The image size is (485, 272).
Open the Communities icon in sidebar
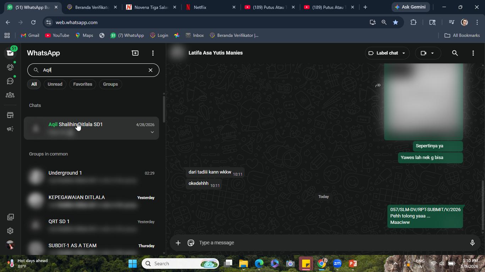10,95
